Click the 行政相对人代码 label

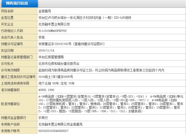coord(12,31)
